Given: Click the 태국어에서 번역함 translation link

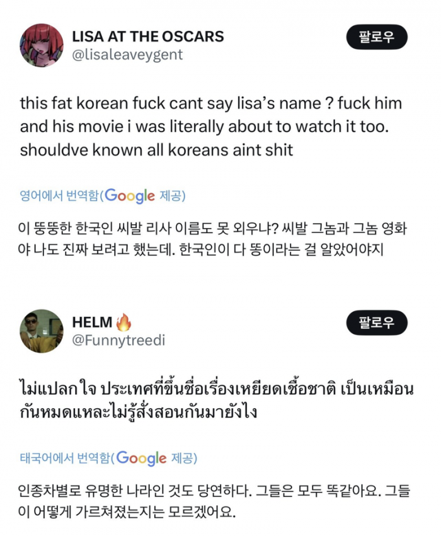Looking at the screenshot, I should (x=65, y=459).
